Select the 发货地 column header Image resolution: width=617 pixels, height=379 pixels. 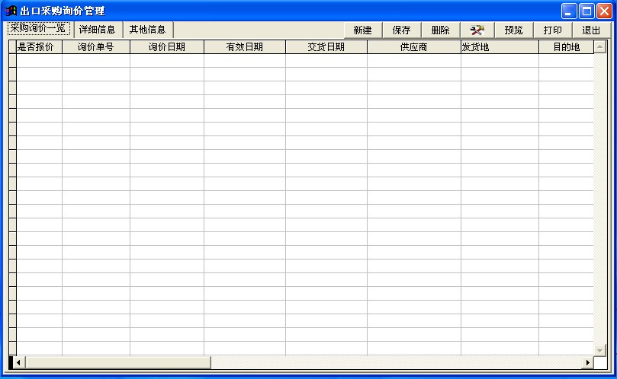(x=500, y=46)
